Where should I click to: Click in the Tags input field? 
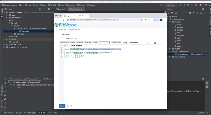click(78, 39)
